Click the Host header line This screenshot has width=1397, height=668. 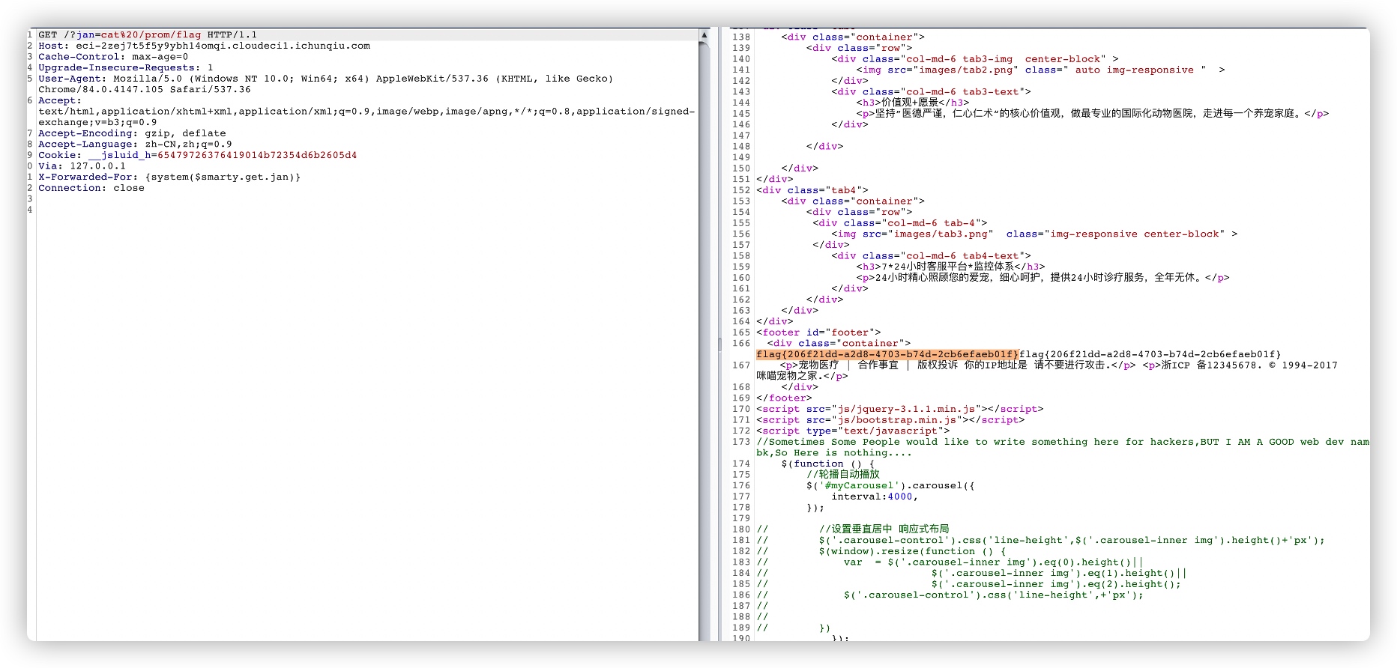click(204, 46)
